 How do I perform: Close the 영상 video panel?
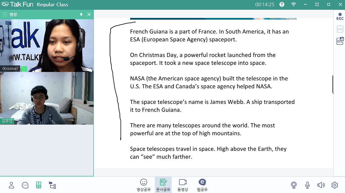[89, 14]
